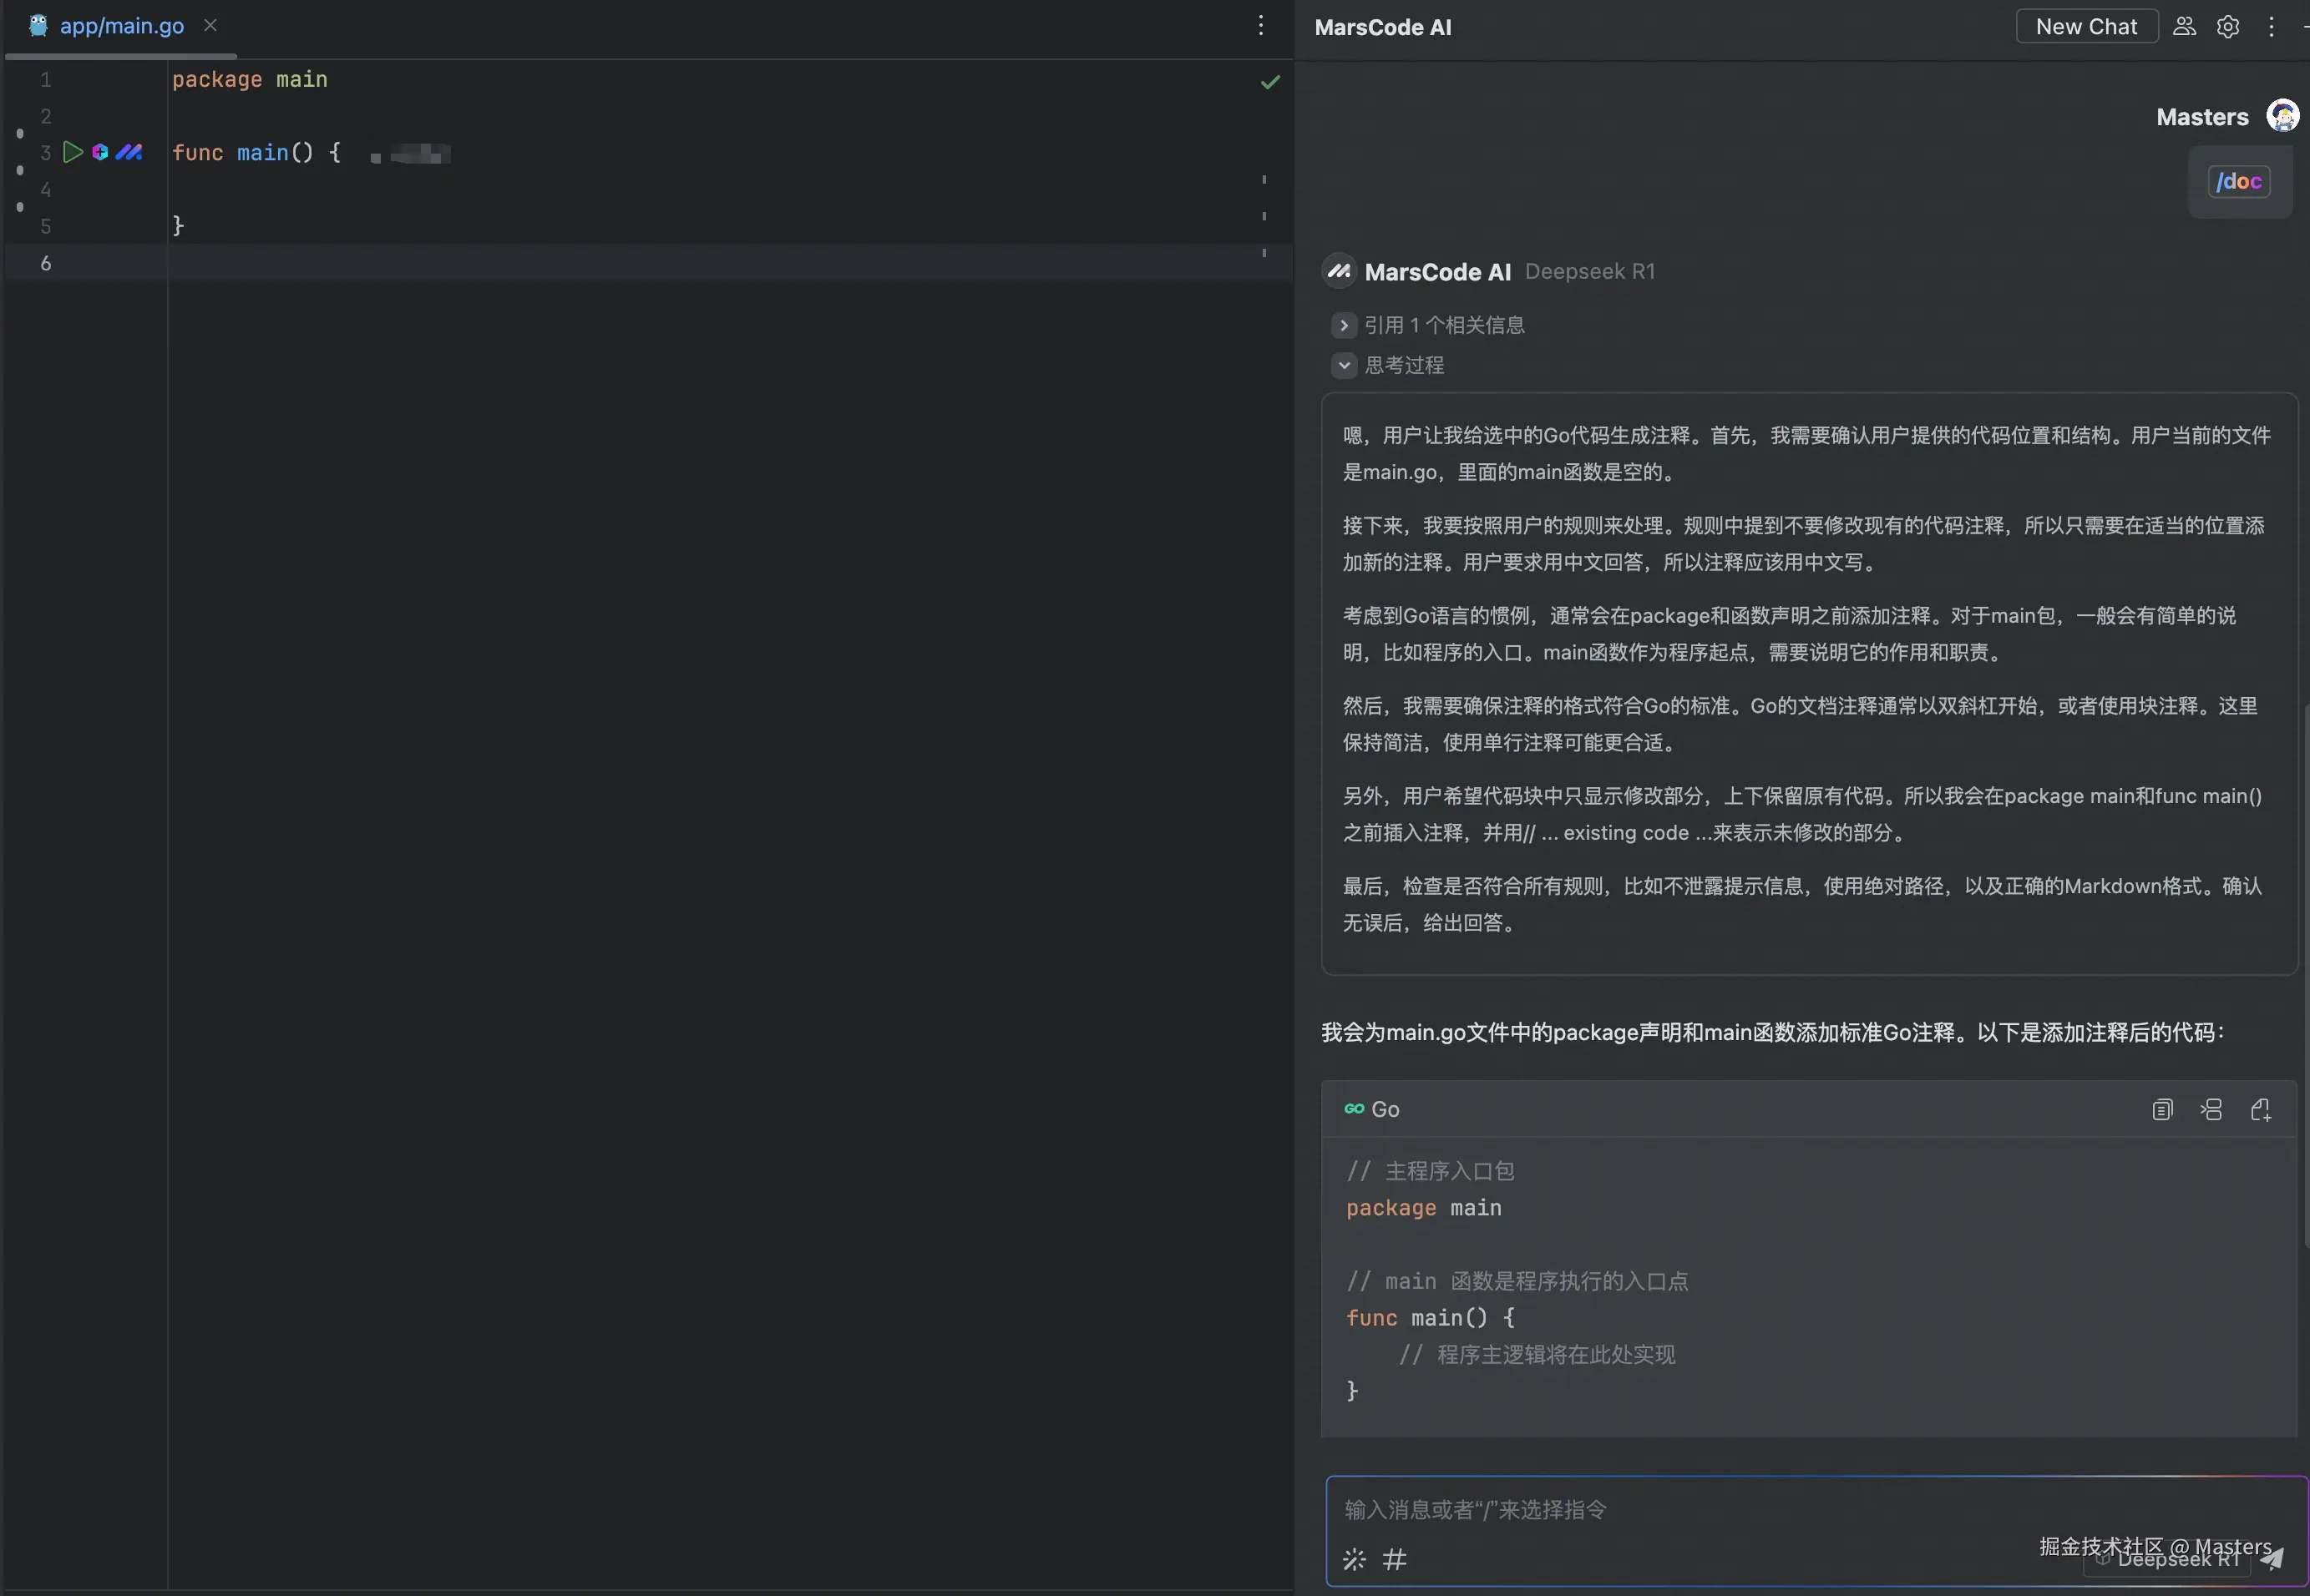Run main function via green play gutter icon
This screenshot has height=1596, width=2310.
72,152
